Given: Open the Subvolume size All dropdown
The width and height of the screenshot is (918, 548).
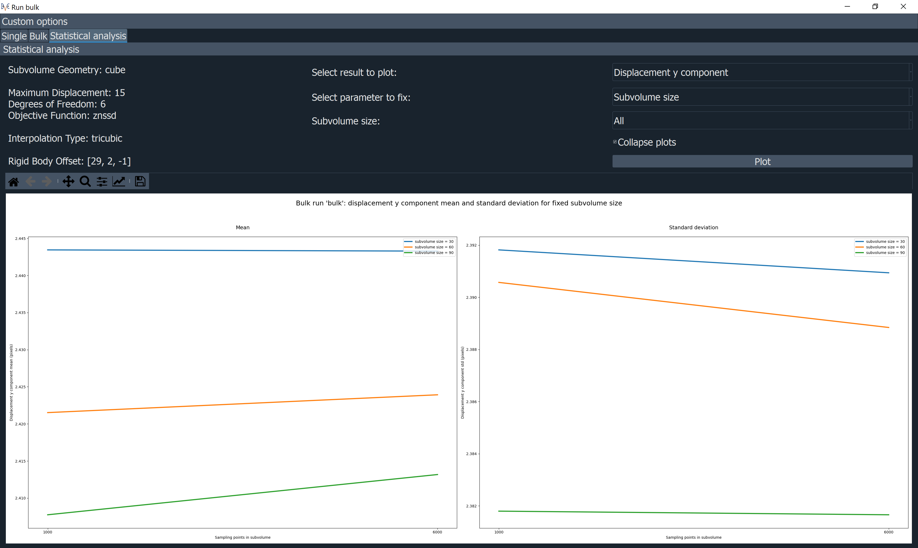Looking at the screenshot, I should tap(762, 121).
